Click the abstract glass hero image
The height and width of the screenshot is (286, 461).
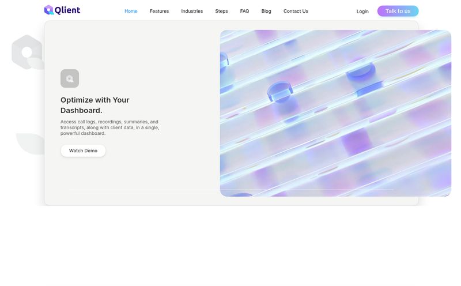(x=335, y=113)
